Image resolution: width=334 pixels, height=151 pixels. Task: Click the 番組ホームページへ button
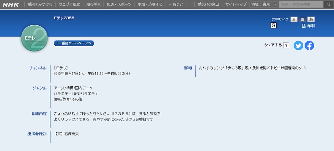tap(74, 43)
